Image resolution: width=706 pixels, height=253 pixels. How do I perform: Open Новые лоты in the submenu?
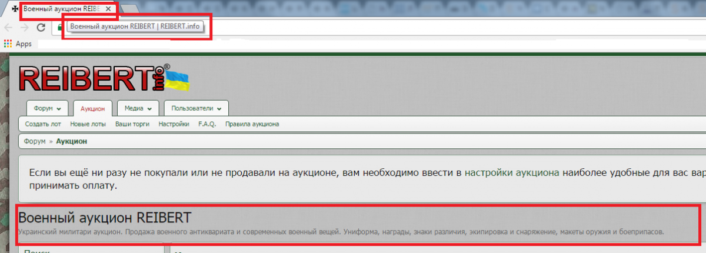[x=88, y=124]
